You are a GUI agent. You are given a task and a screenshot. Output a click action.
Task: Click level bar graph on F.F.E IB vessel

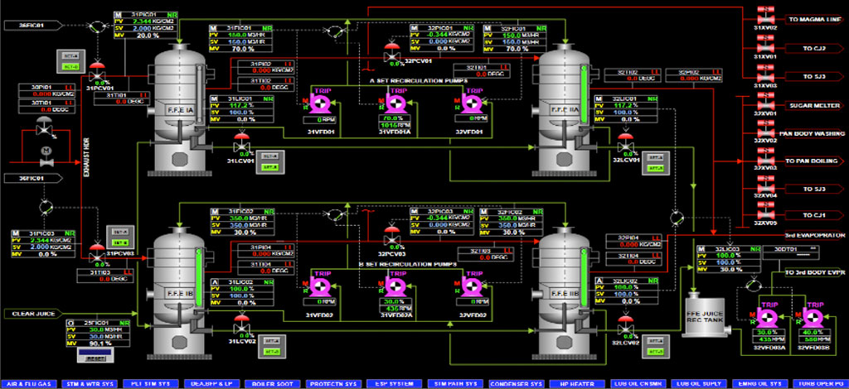(x=197, y=276)
